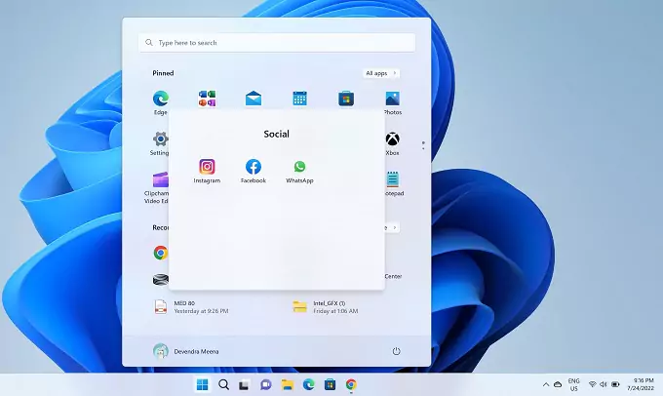Click the volume speaker tray icon
Viewport: 663px width, 396px height.
(x=604, y=384)
